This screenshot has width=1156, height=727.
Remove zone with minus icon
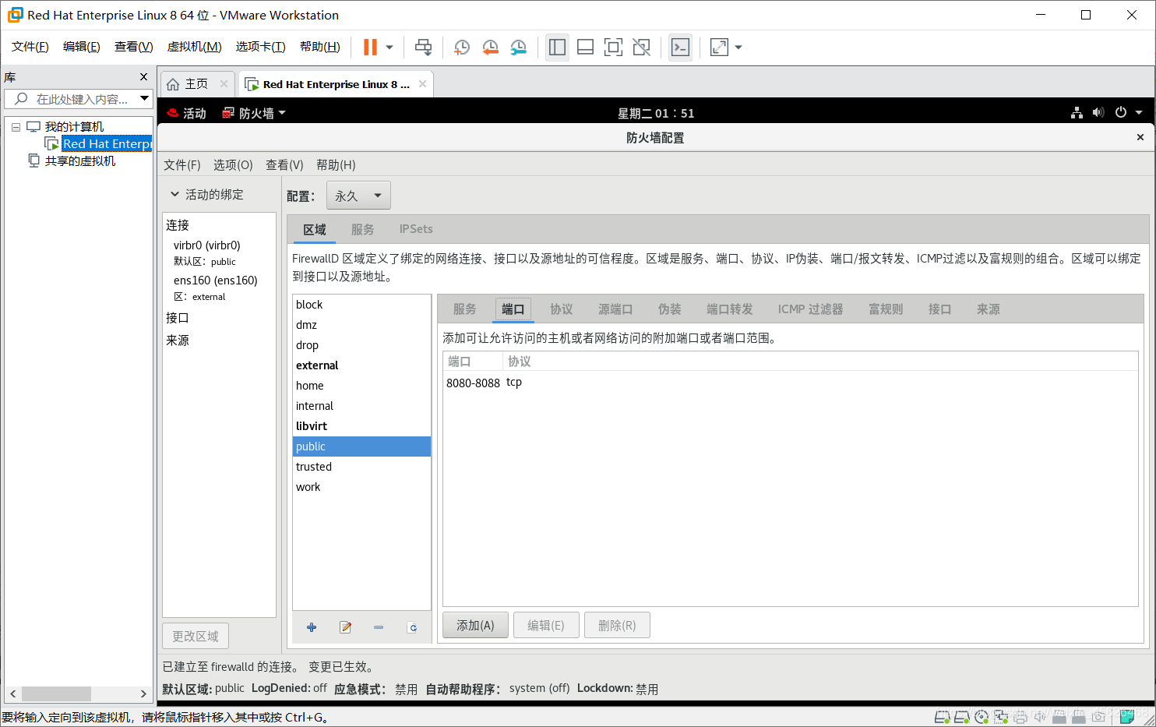click(x=379, y=627)
